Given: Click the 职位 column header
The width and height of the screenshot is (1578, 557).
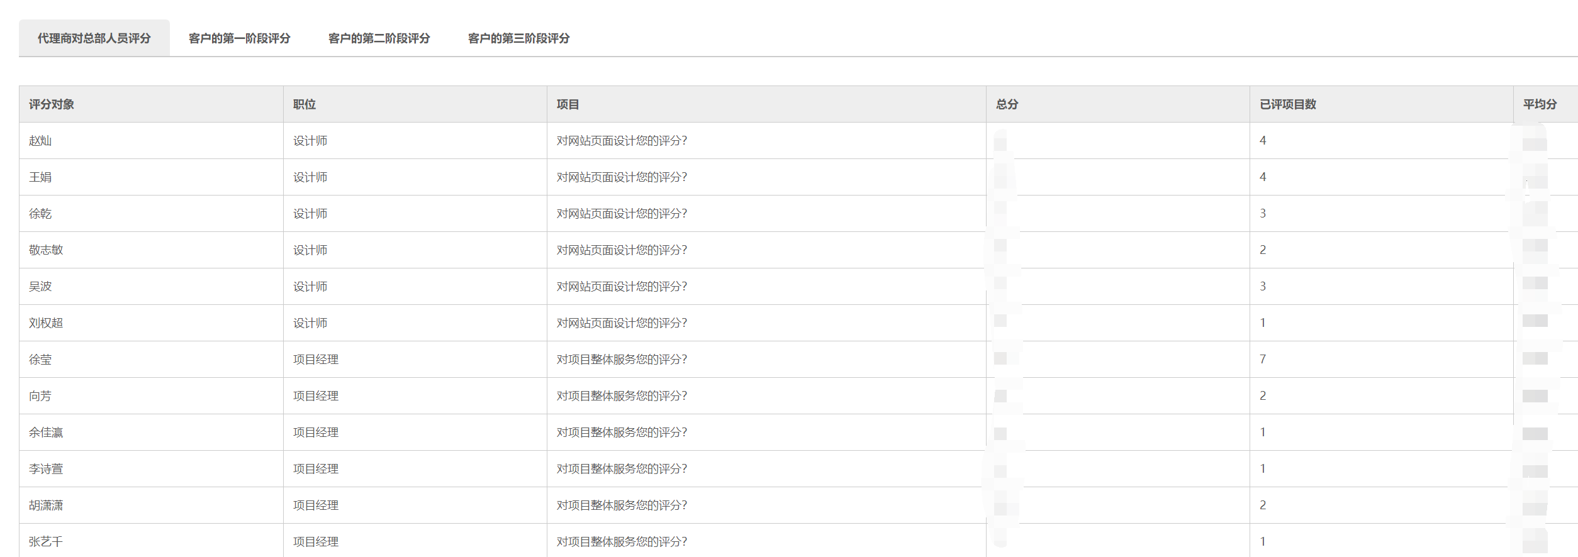Looking at the screenshot, I should pos(305,104).
